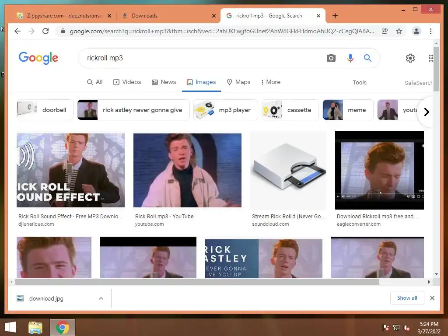Open the Tools filter options

pos(360,83)
